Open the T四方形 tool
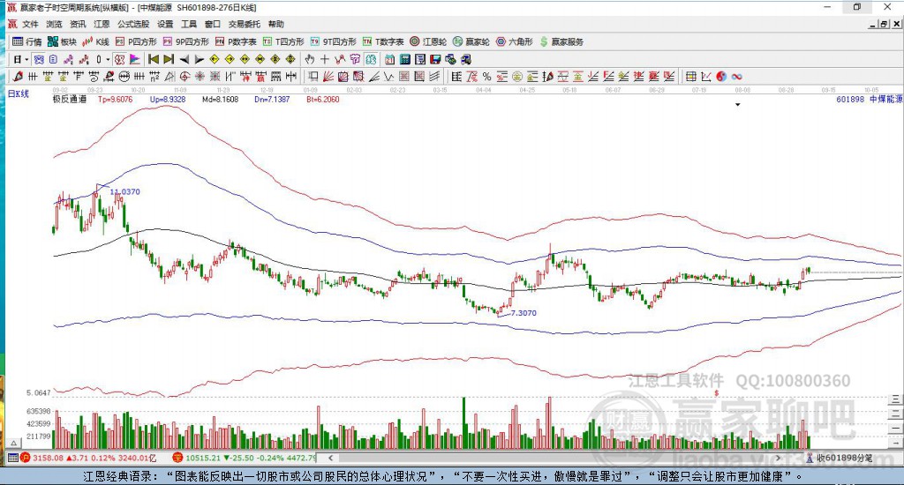 tap(283, 41)
